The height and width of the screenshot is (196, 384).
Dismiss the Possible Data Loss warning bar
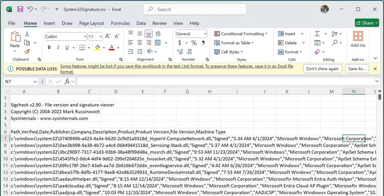[x=375, y=69]
